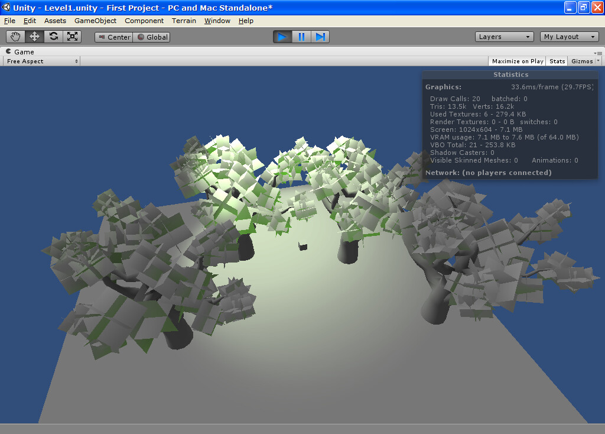Open the My Layout dropdown
605x434 pixels.
pos(568,36)
